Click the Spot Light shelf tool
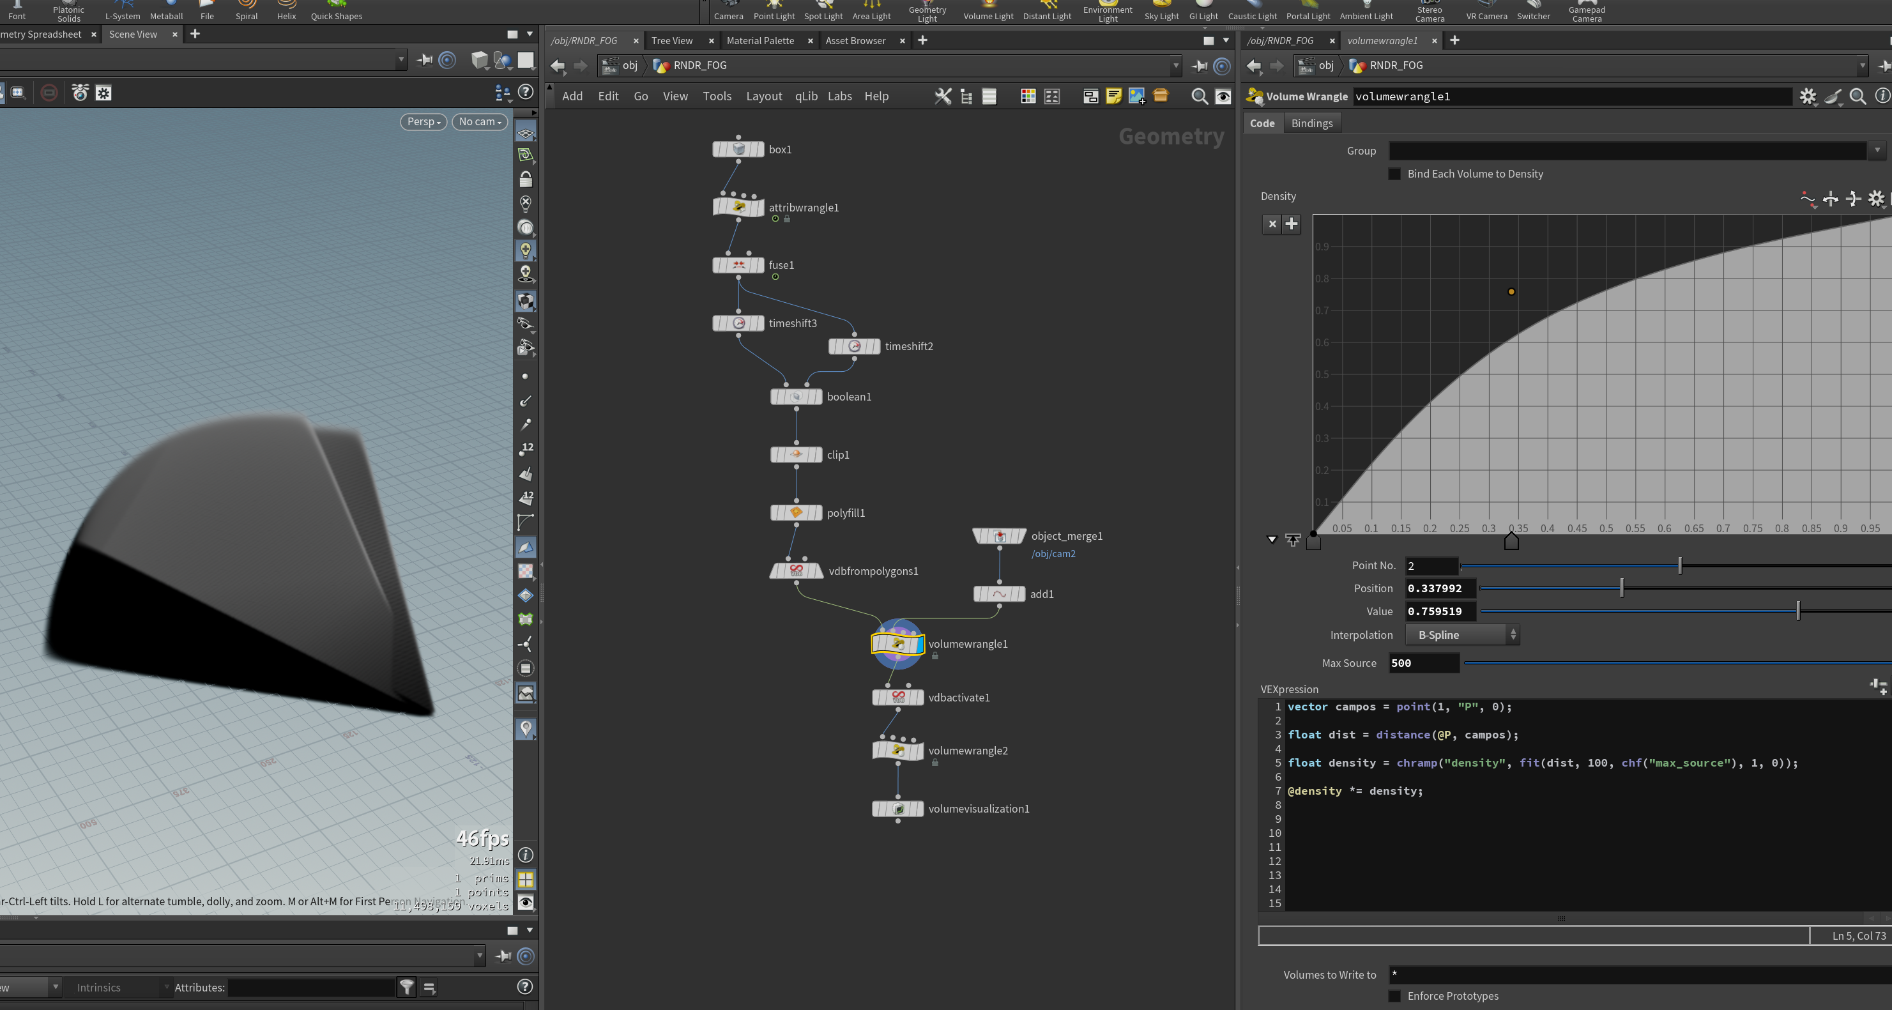The width and height of the screenshot is (1892, 1010). (x=823, y=11)
